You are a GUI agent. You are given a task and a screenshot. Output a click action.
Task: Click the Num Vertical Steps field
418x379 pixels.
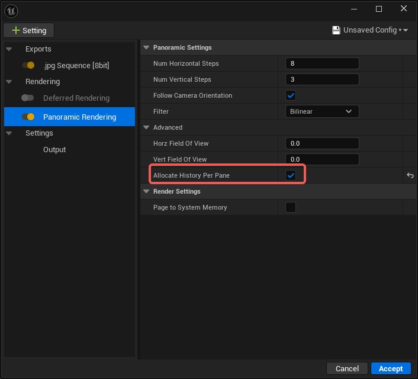(322, 79)
